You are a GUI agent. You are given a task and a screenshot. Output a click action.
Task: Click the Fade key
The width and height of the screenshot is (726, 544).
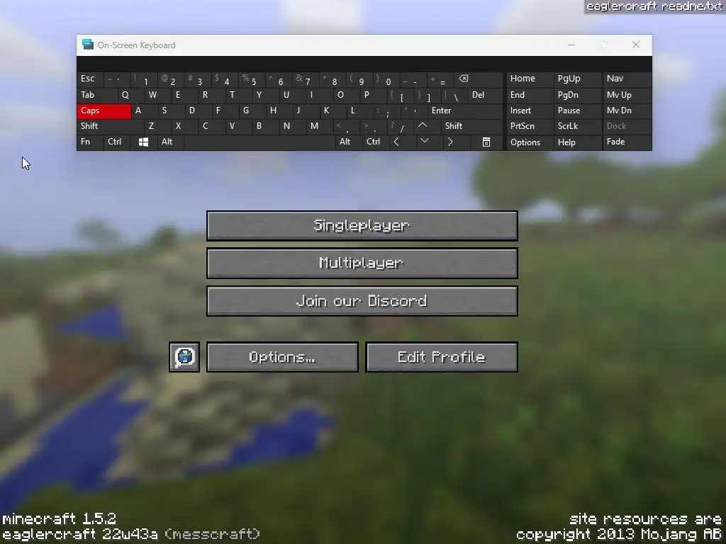[x=627, y=142]
